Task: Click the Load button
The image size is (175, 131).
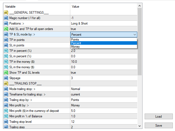Action: coord(159,117)
